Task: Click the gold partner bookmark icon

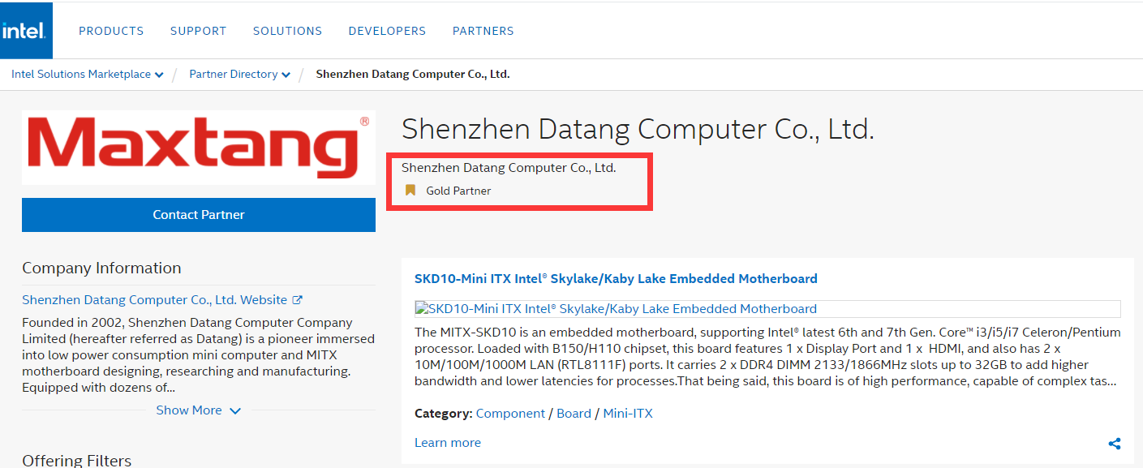Action: pyautogui.click(x=410, y=191)
